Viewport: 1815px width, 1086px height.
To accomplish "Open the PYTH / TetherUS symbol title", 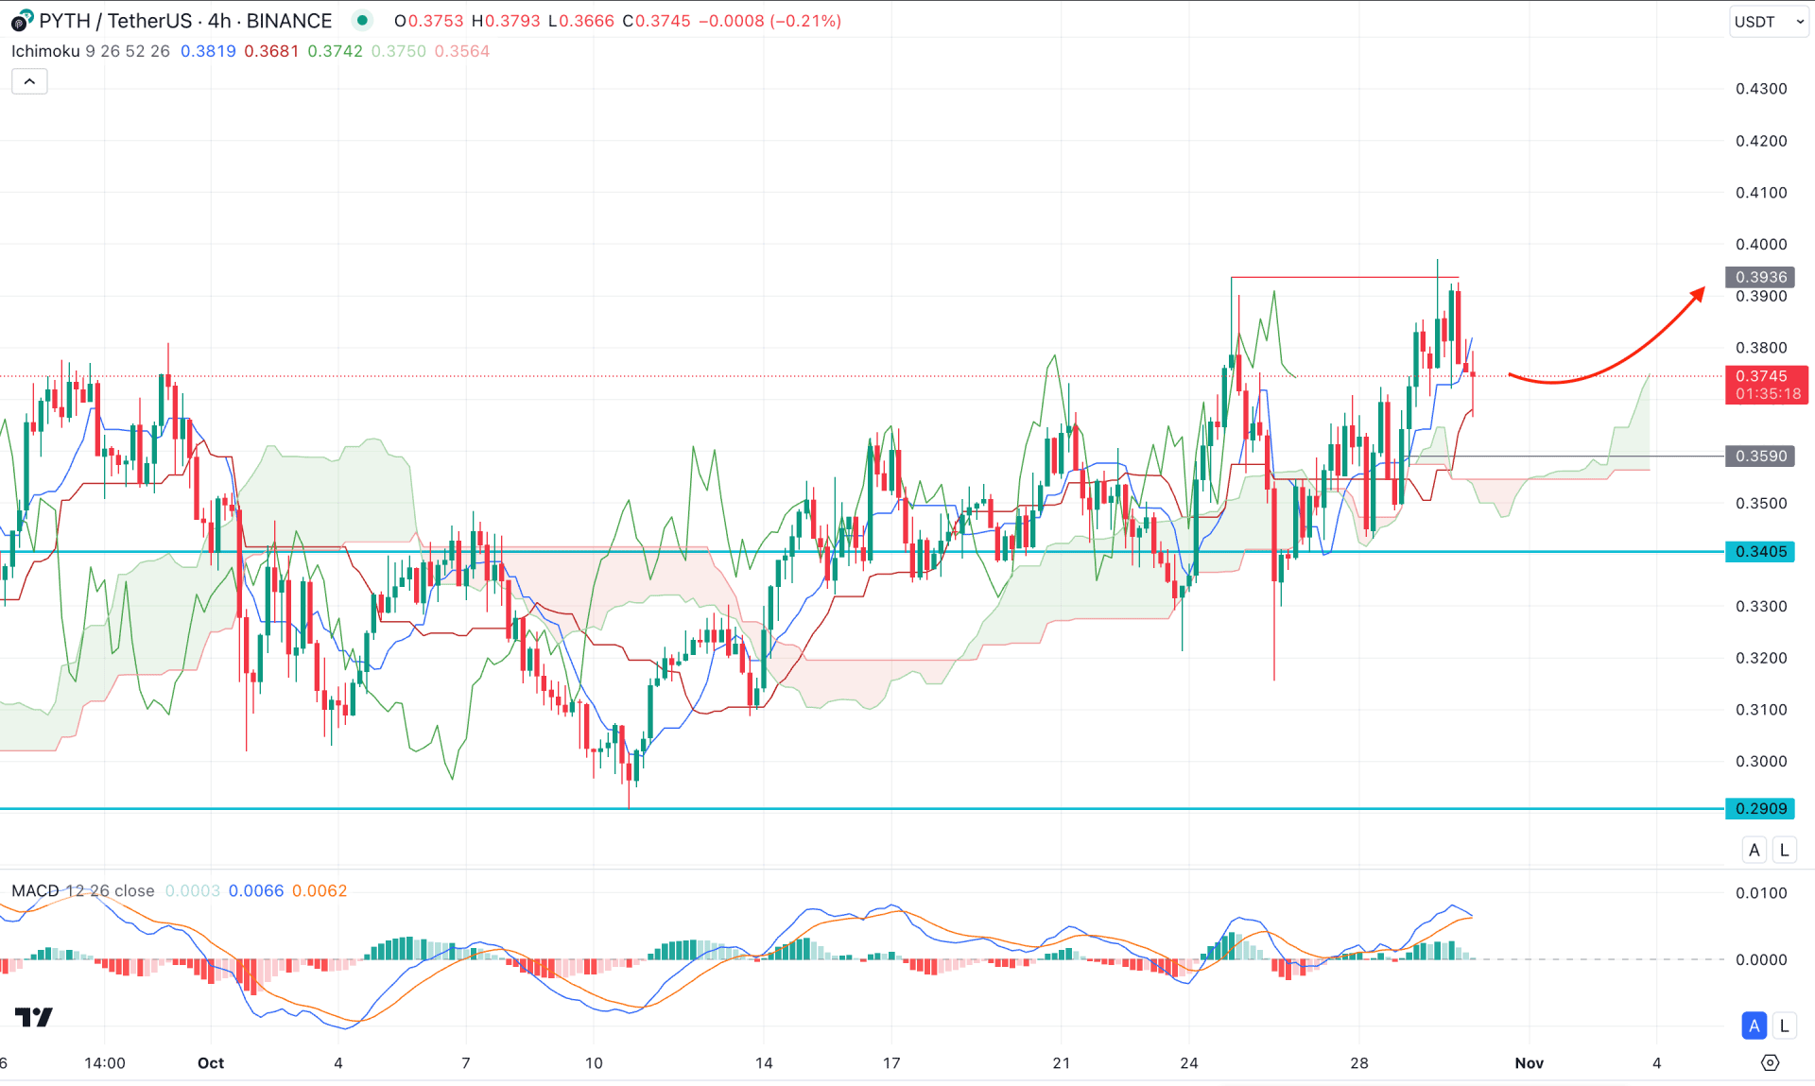I will (185, 20).
